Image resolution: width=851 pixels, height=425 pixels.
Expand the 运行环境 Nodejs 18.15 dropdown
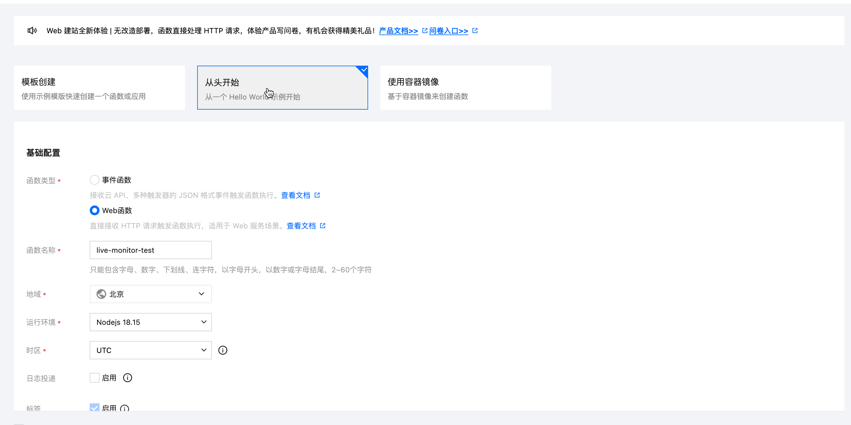(151, 322)
